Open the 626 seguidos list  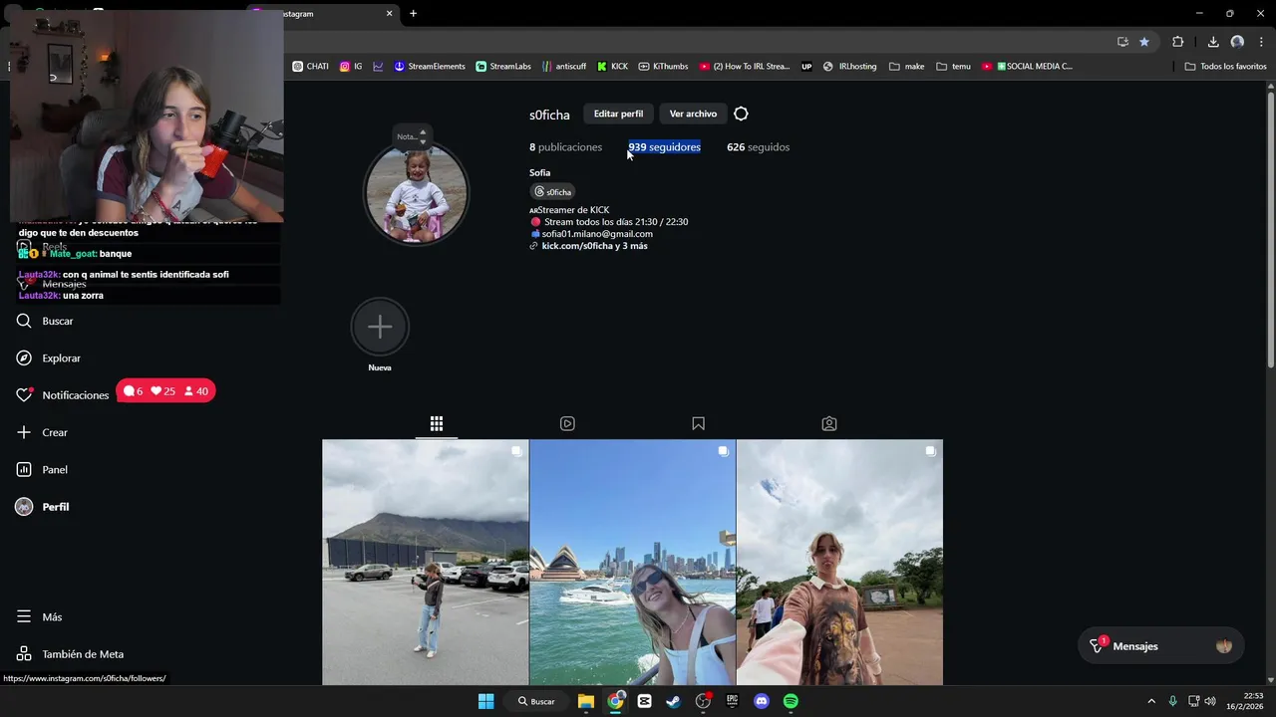[758, 146]
